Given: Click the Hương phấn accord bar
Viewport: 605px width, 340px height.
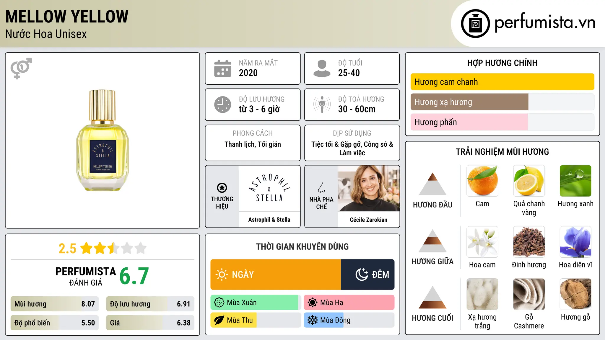Looking at the screenshot, I should [x=502, y=122].
